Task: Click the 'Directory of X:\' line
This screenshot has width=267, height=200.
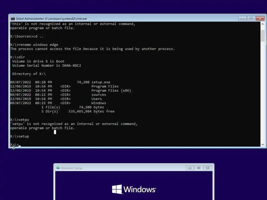Action: 29,74
